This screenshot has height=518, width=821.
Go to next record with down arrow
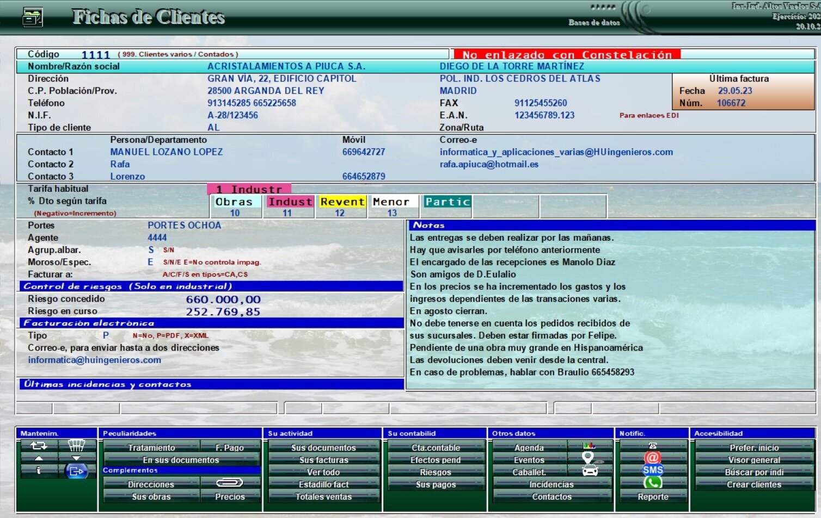(x=76, y=458)
